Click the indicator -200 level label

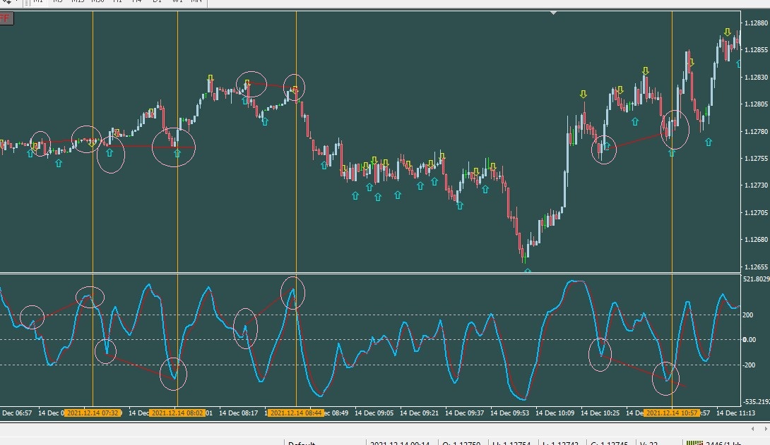click(749, 365)
